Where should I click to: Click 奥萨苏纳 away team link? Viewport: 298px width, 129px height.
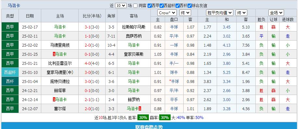point(134,36)
